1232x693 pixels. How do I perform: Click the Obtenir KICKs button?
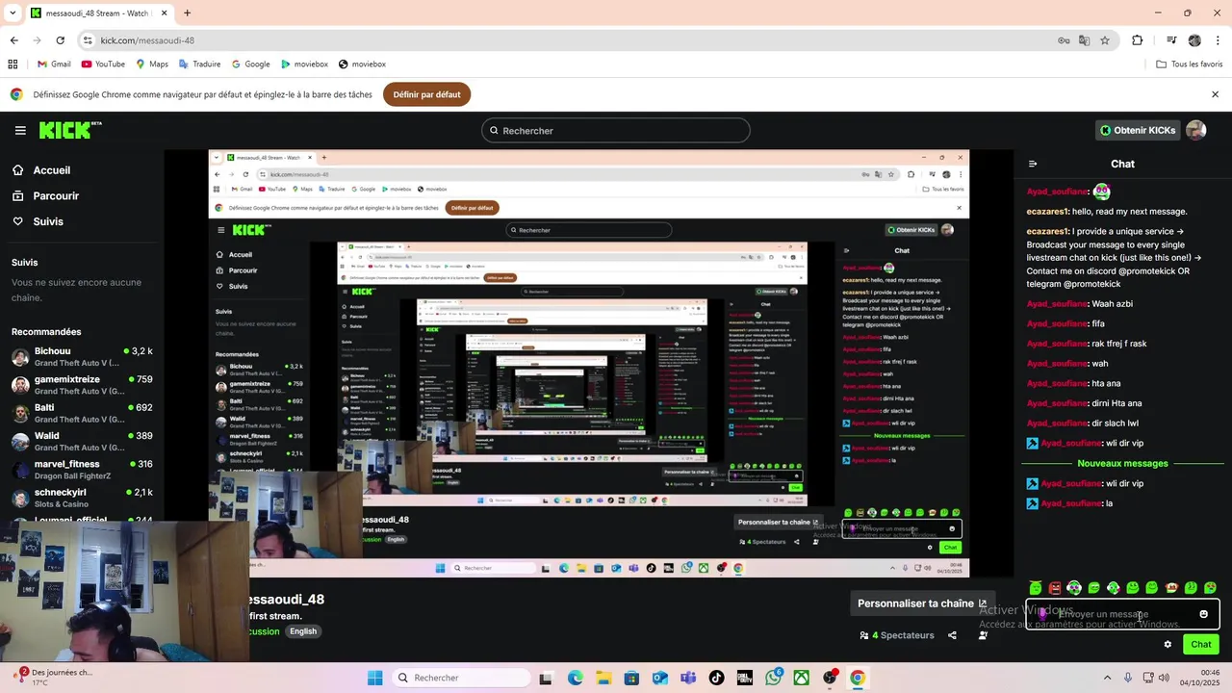[1139, 130]
